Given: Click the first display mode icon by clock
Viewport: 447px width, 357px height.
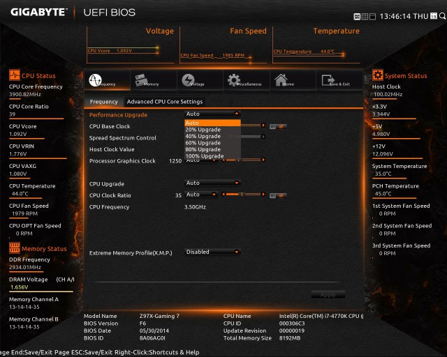Looking at the screenshot, I should click(x=357, y=17).
